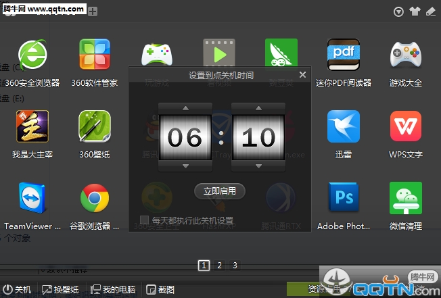Click 立即启用 to apply timer
Image resolution: width=441 pixels, height=298 pixels.
click(x=220, y=191)
